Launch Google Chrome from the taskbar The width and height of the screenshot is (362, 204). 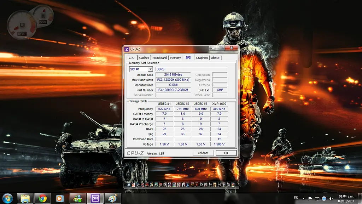point(43,198)
